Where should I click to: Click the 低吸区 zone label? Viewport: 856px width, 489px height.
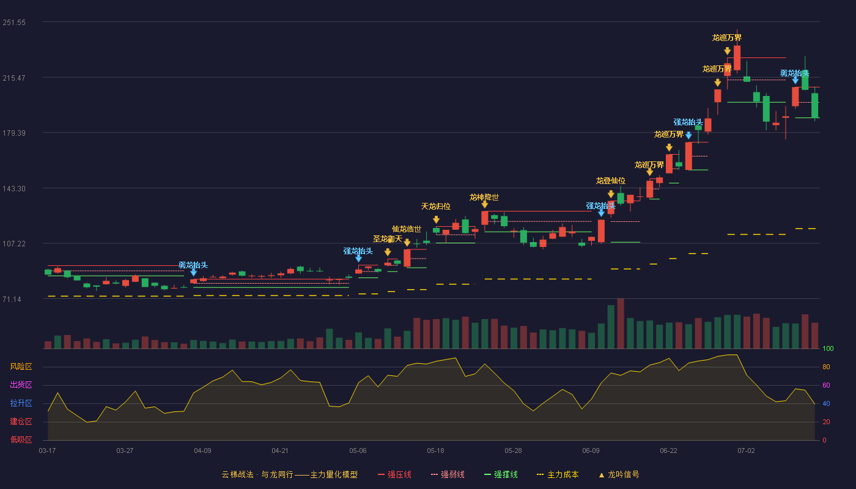pyautogui.click(x=21, y=439)
